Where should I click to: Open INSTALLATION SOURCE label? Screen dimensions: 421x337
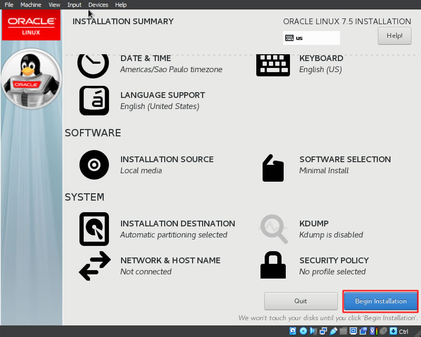coord(167,160)
